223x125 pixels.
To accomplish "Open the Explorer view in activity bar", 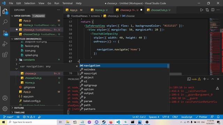I will point(5,11).
